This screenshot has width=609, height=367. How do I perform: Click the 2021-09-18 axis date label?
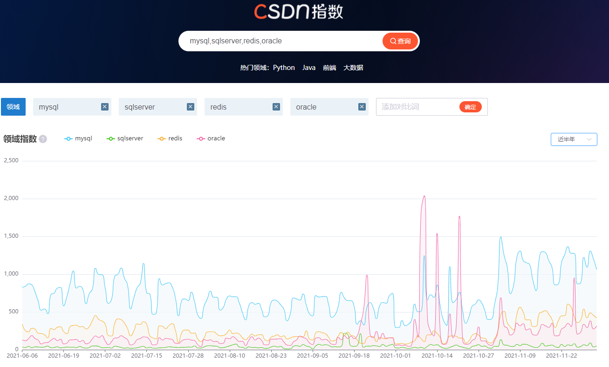click(x=354, y=355)
